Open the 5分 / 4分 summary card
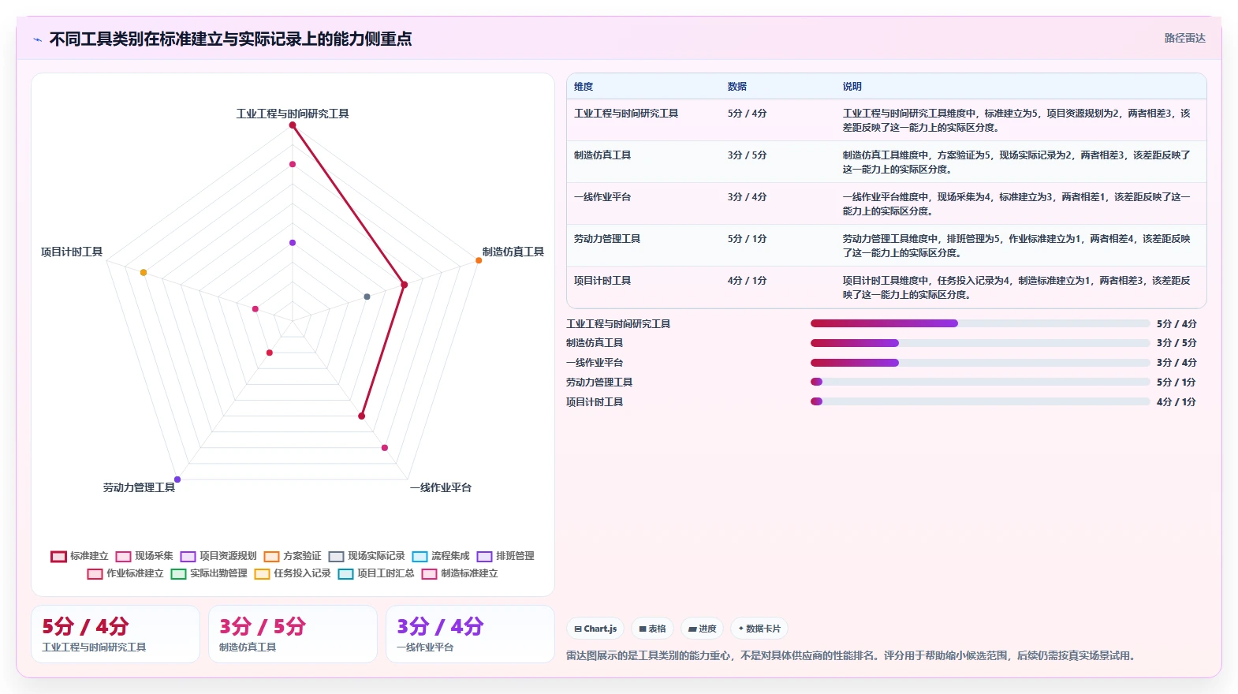 pos(115,634)
